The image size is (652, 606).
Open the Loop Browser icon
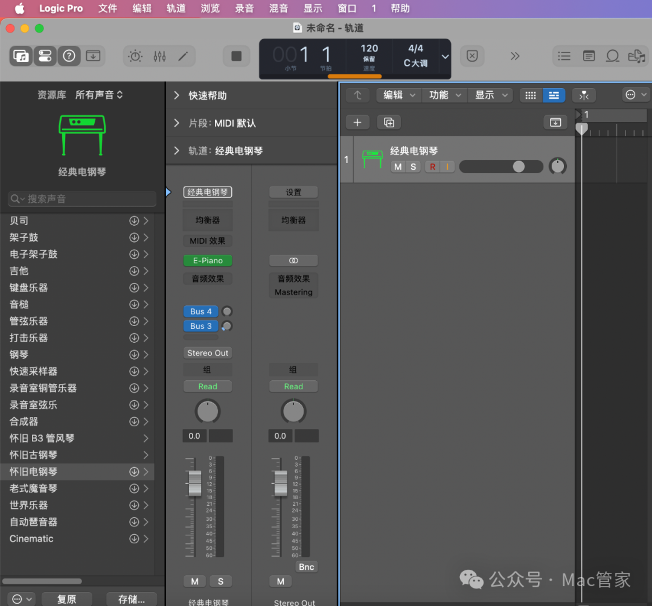pos(613,56)
